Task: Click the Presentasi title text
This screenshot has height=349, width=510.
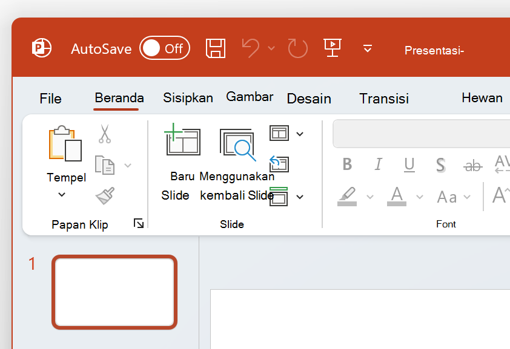Action: (434, 50)
